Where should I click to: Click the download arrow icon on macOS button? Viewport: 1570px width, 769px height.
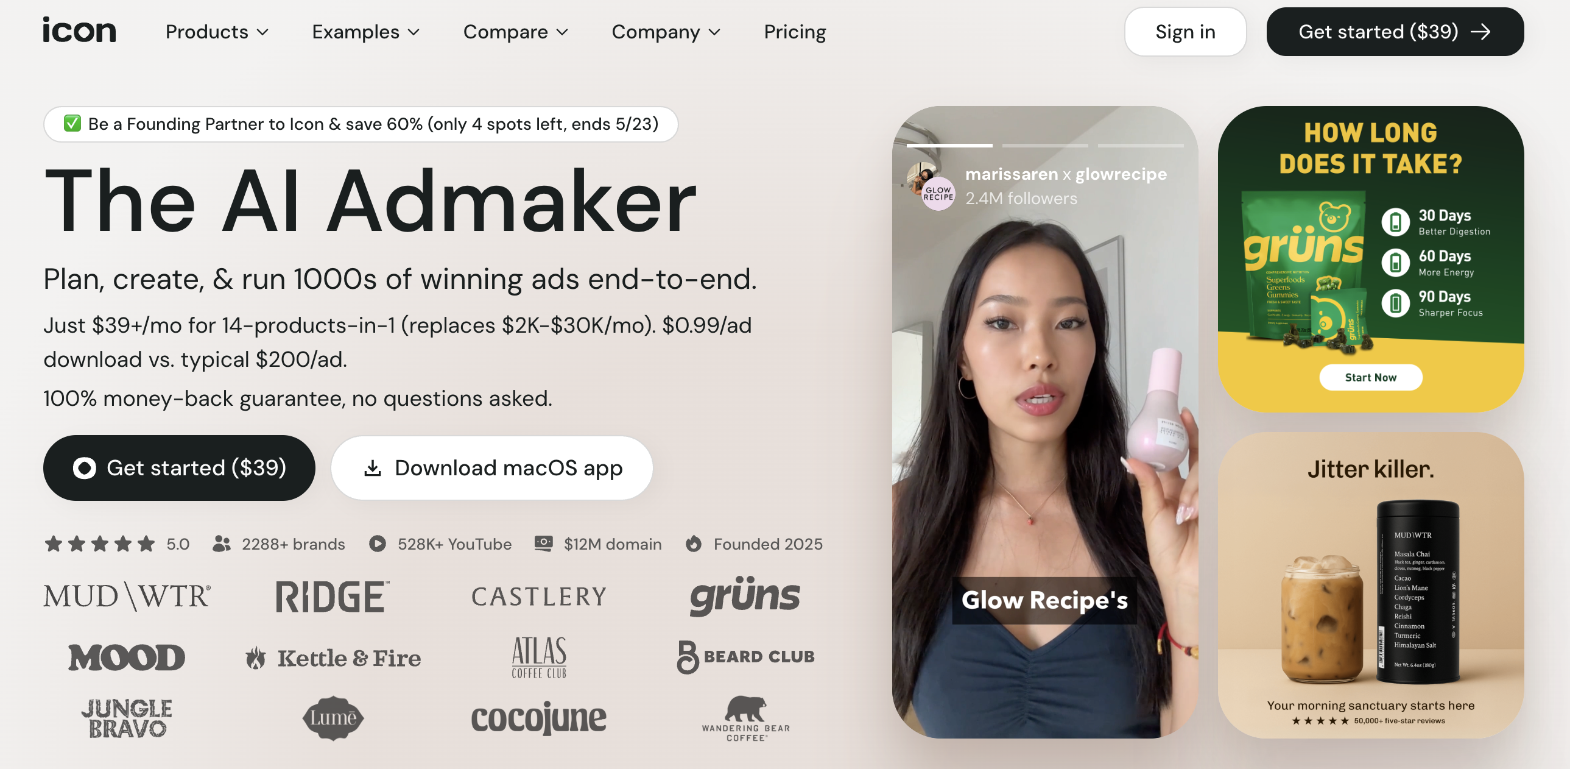tap(372, 469)
